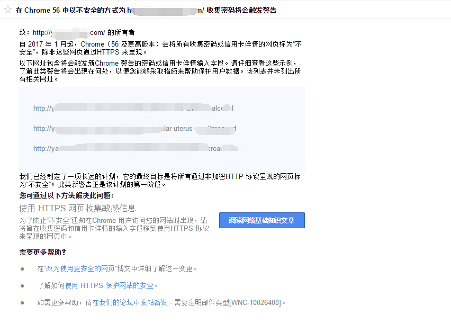Open the 使用 HTTPS 保护网站的安全 link
This screenshot has width=451, height=332.
[109, 285]
